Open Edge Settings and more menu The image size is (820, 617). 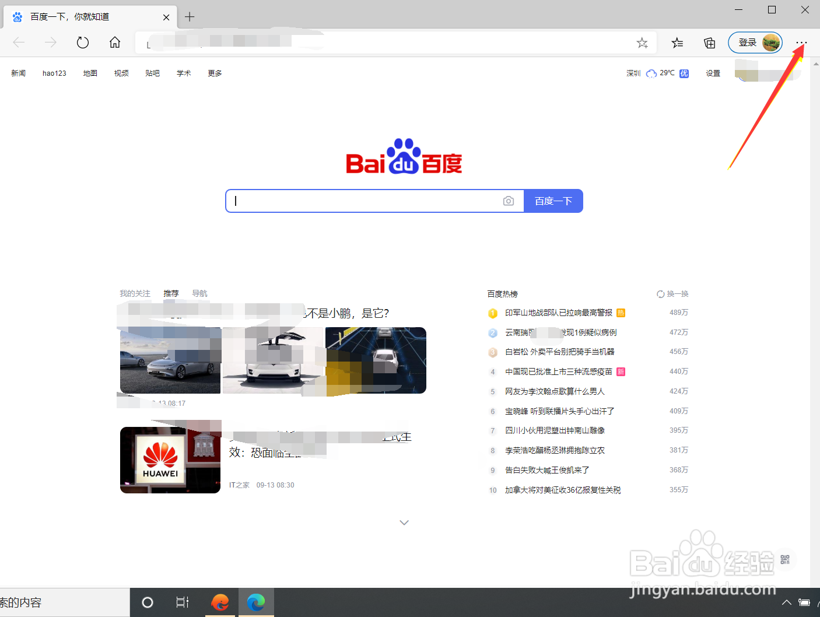801,43
